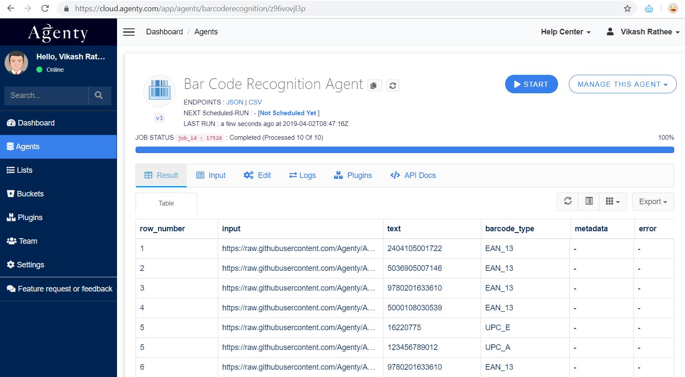
Task: Click the Bar Code Recognition Agent barcode logo
Action: pos(160,91)
